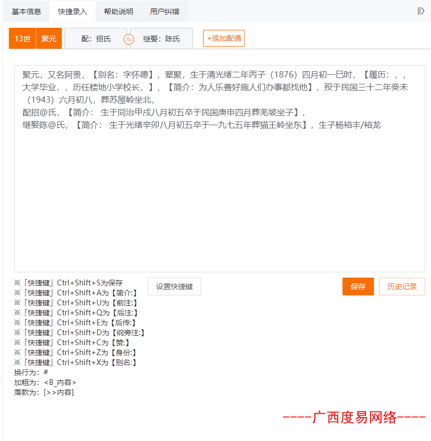Select the 聚元 person tab
Image resolution: width=431 pixels, height=441 pixels.
coord(49,39)
